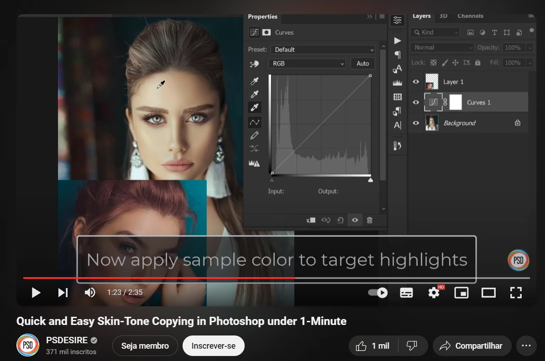
Task: Like the video
Action: tap(373, 346)
